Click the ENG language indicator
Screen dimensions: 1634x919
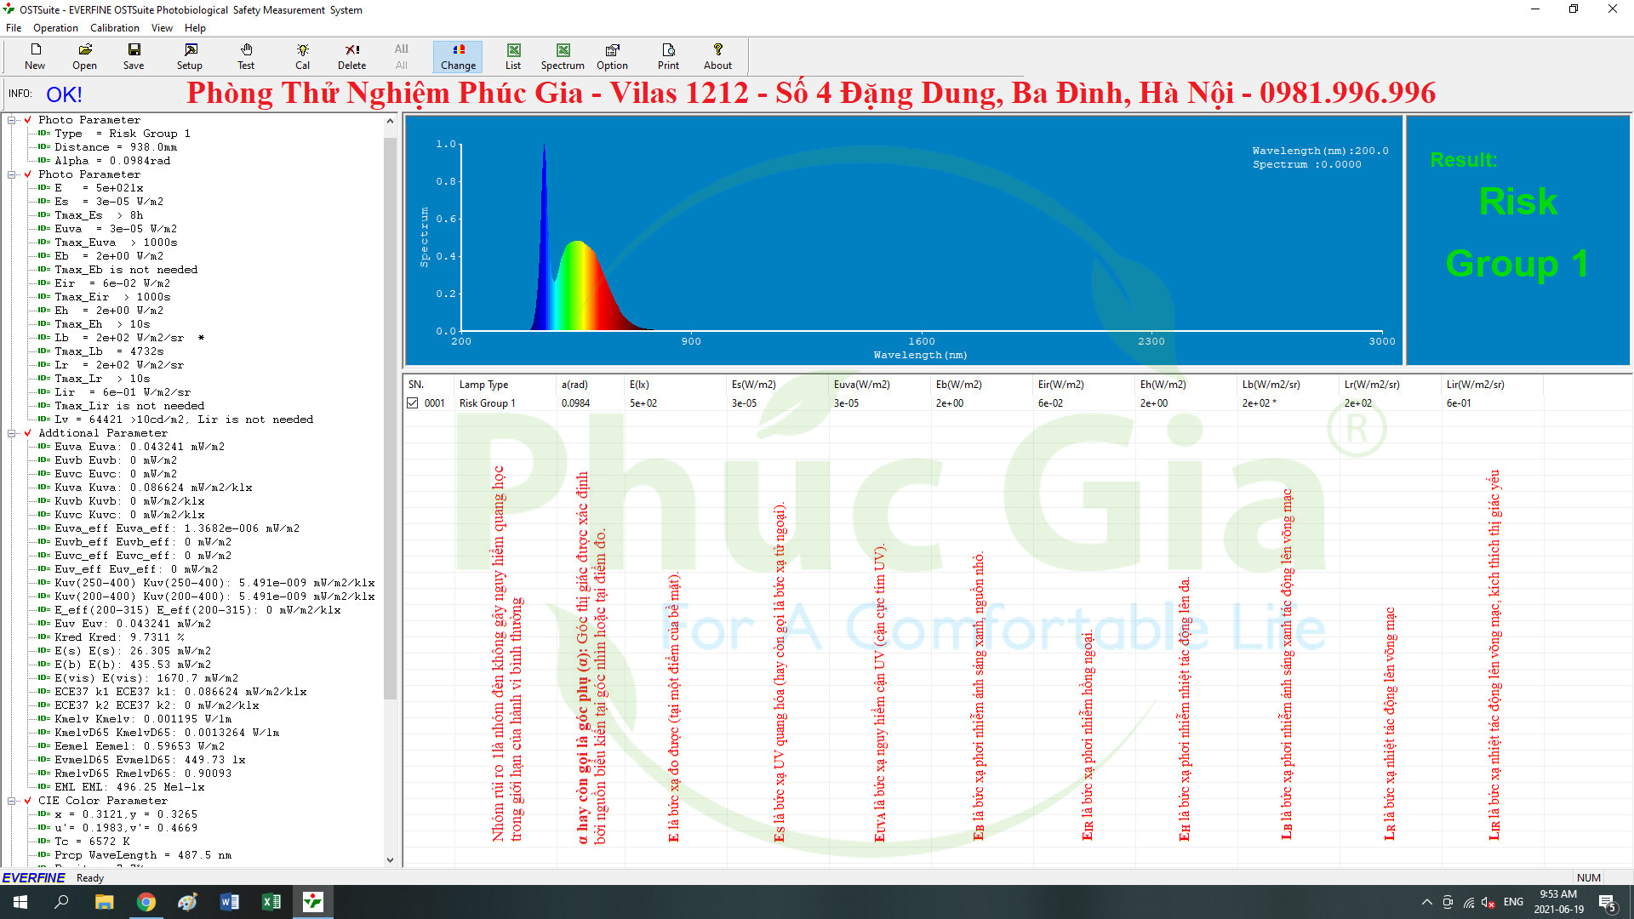[x=1513, y=902]
